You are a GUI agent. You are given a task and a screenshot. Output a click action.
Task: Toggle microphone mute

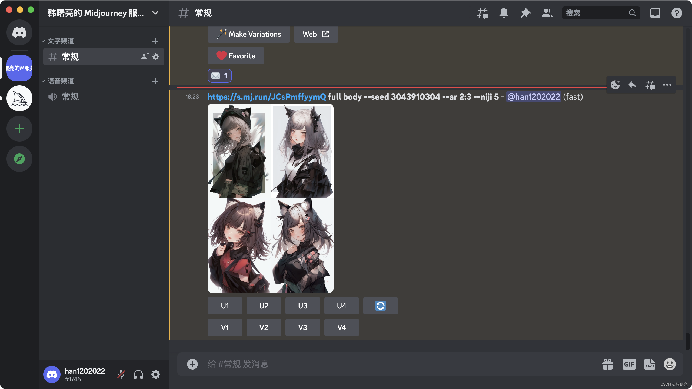pos(121,374)
